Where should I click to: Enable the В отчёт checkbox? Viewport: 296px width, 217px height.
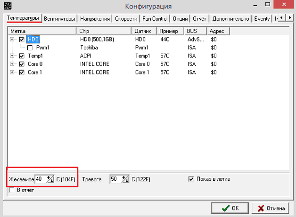[11, 190]
